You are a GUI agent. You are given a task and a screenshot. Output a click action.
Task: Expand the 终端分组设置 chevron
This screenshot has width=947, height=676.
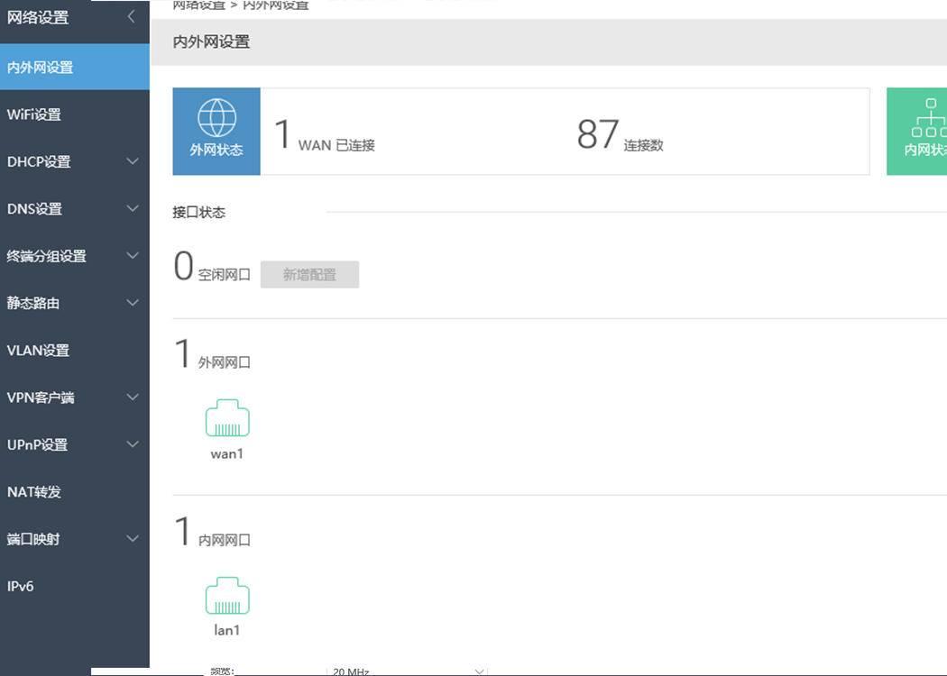133,255
